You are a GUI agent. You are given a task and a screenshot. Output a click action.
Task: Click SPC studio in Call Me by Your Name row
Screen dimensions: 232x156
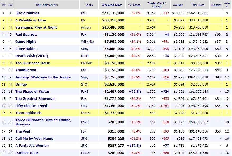pyautogui.click(x=84, y=138)
